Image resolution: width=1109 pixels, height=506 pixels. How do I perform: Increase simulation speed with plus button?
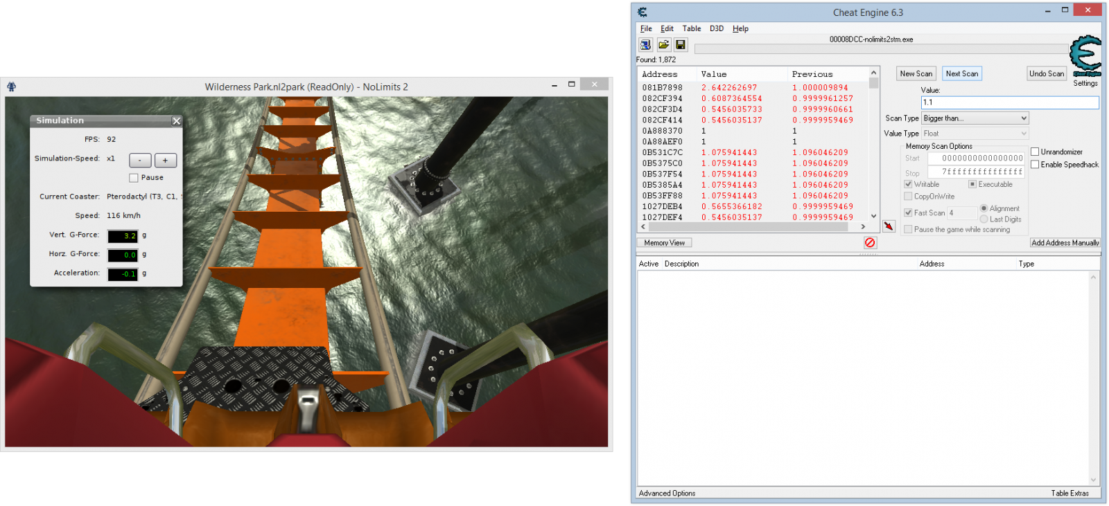tap(166, 161)
